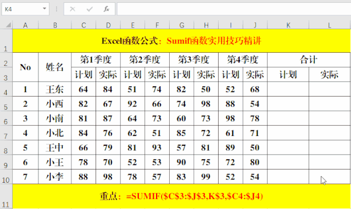This screenshot has width=351, height=209.
Task: Click 小南's Q1 actual value 87
Action: [108, 118]
